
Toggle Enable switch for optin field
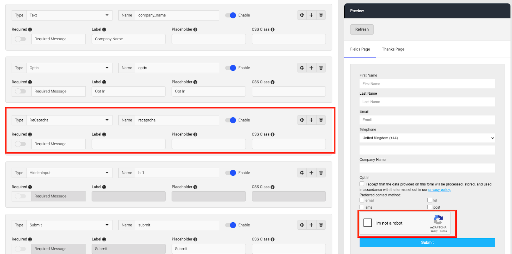230,68
